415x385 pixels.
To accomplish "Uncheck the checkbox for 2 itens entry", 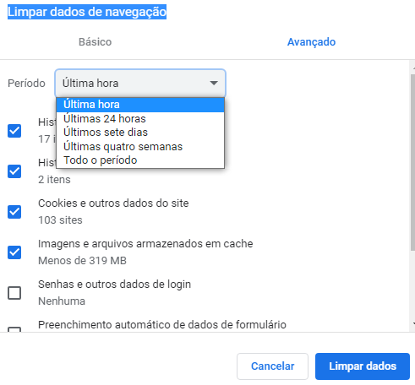I will point(14,171).
